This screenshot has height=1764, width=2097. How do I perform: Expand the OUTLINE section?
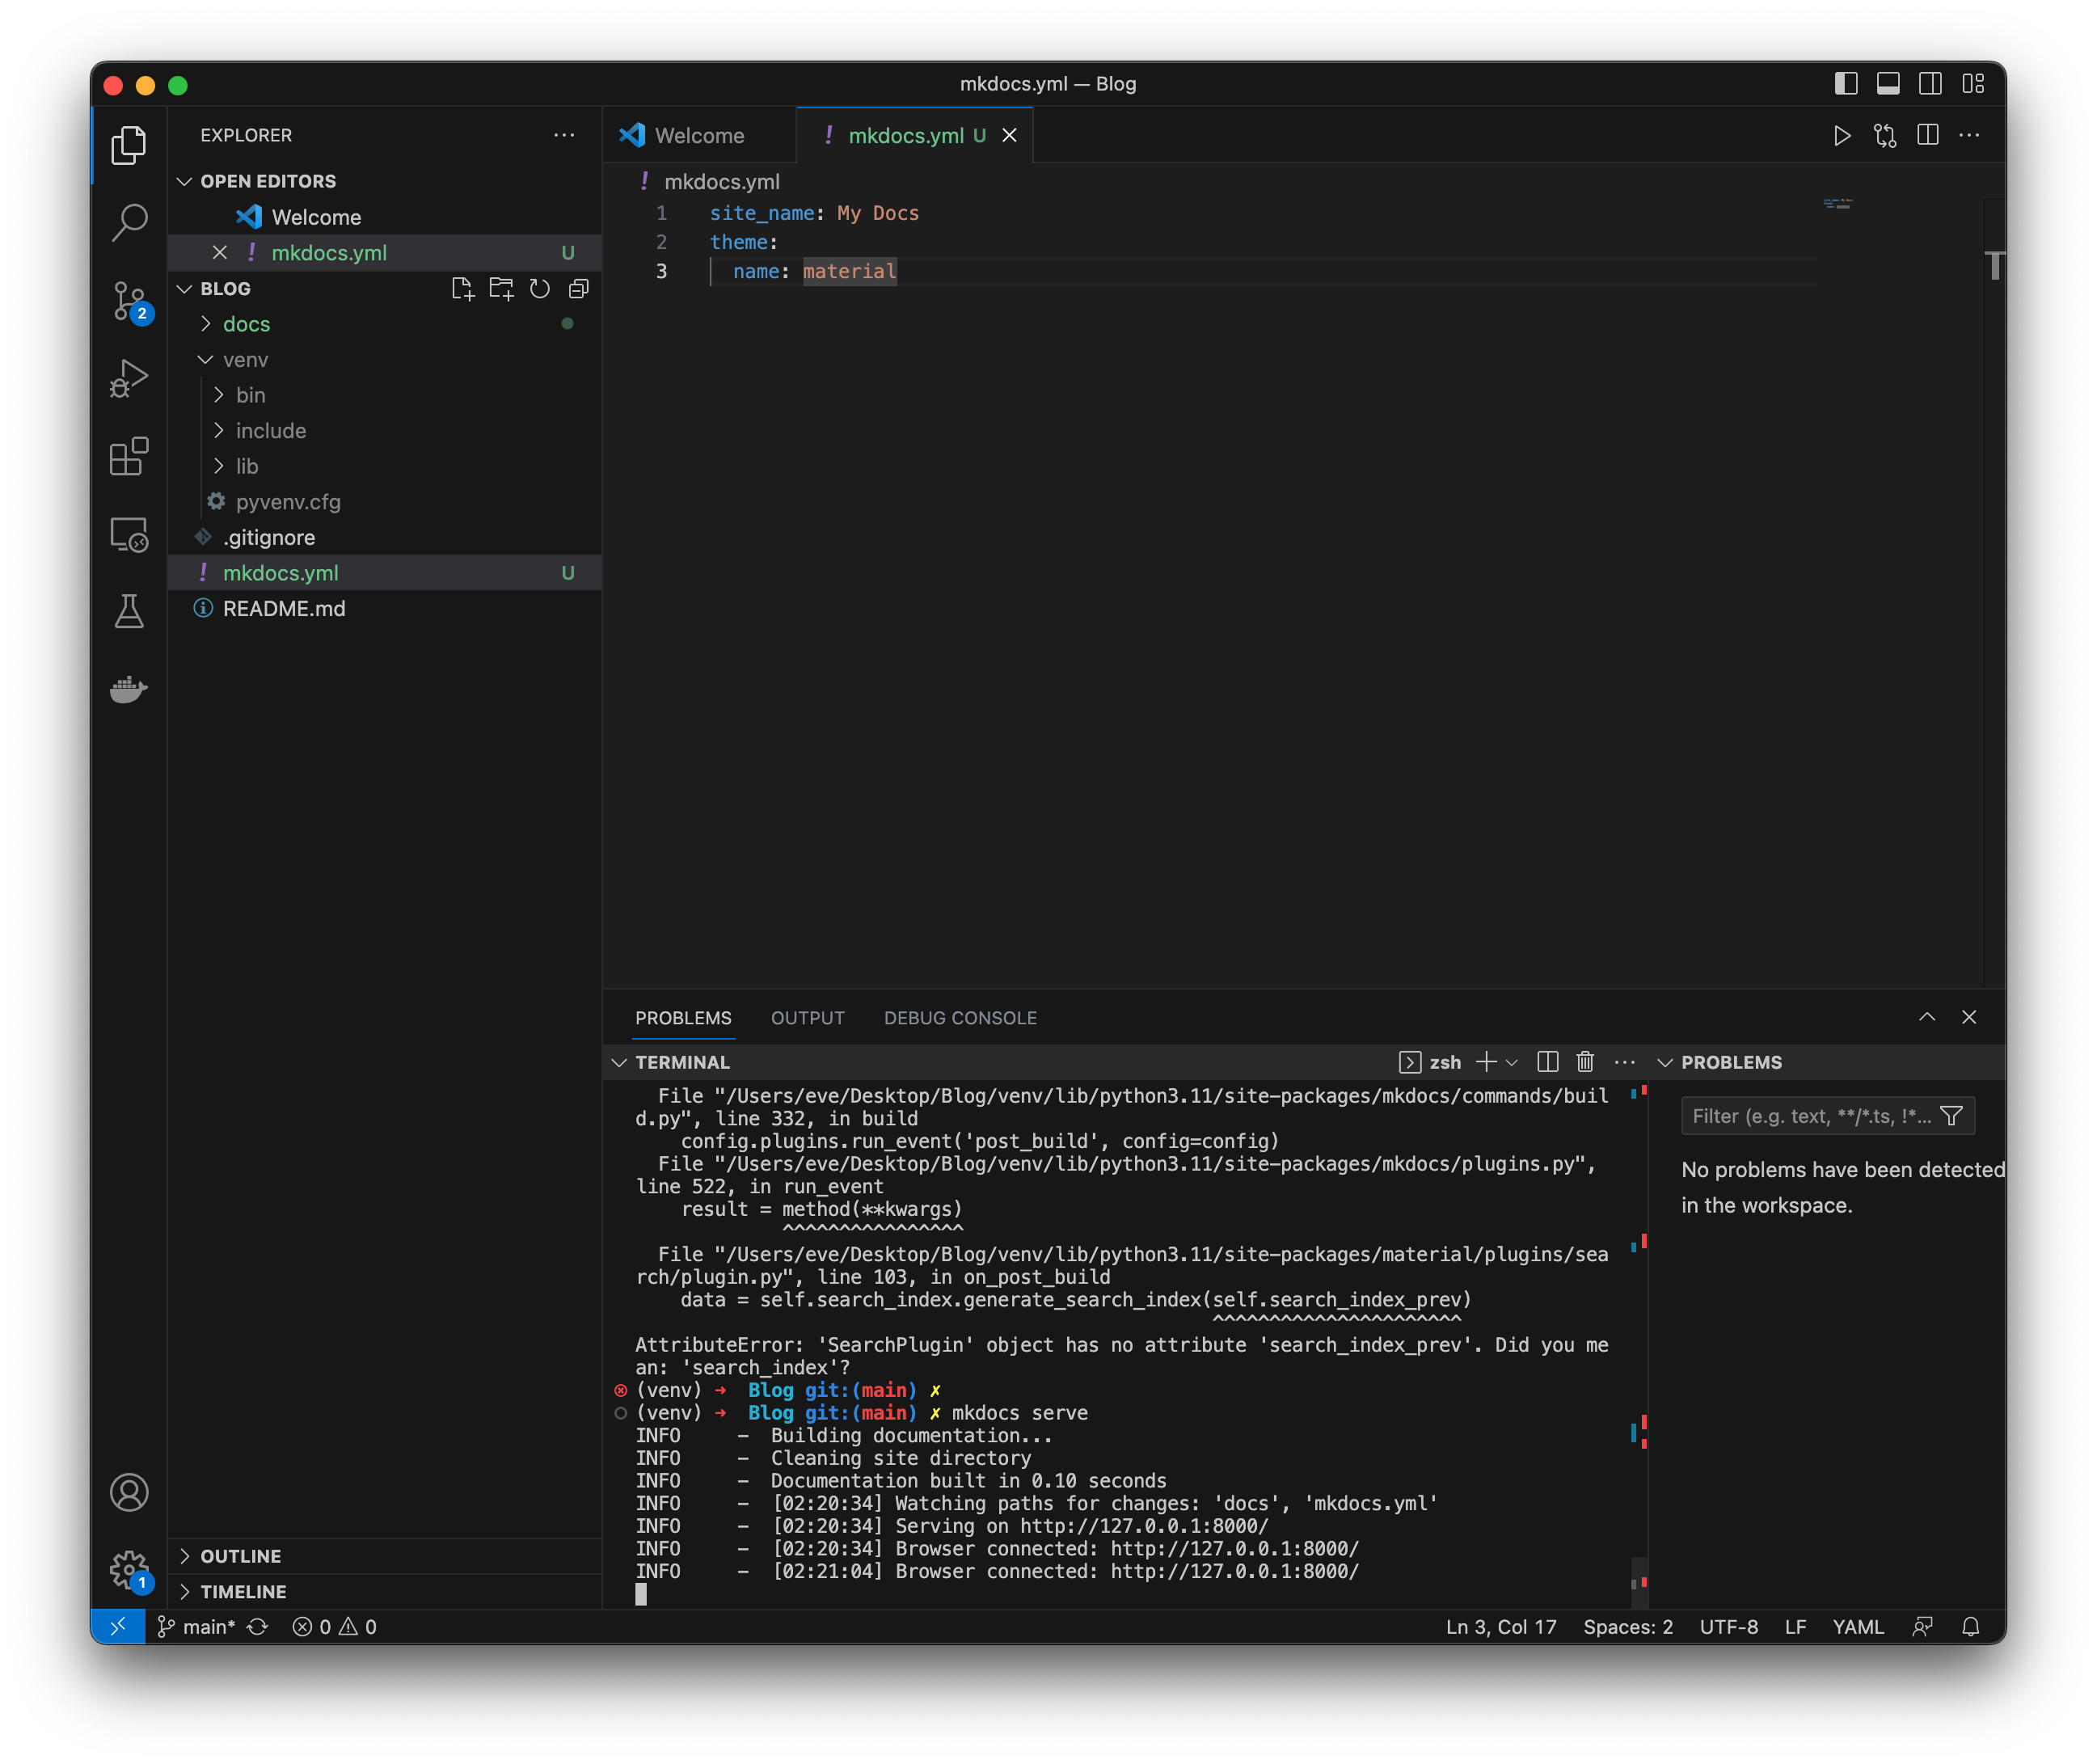click(385, 1556)
